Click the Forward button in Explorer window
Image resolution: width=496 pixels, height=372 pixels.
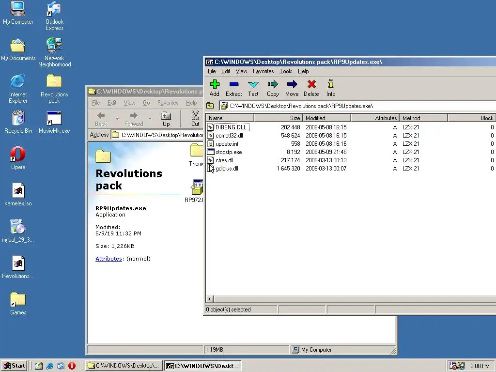click(134, 119)
